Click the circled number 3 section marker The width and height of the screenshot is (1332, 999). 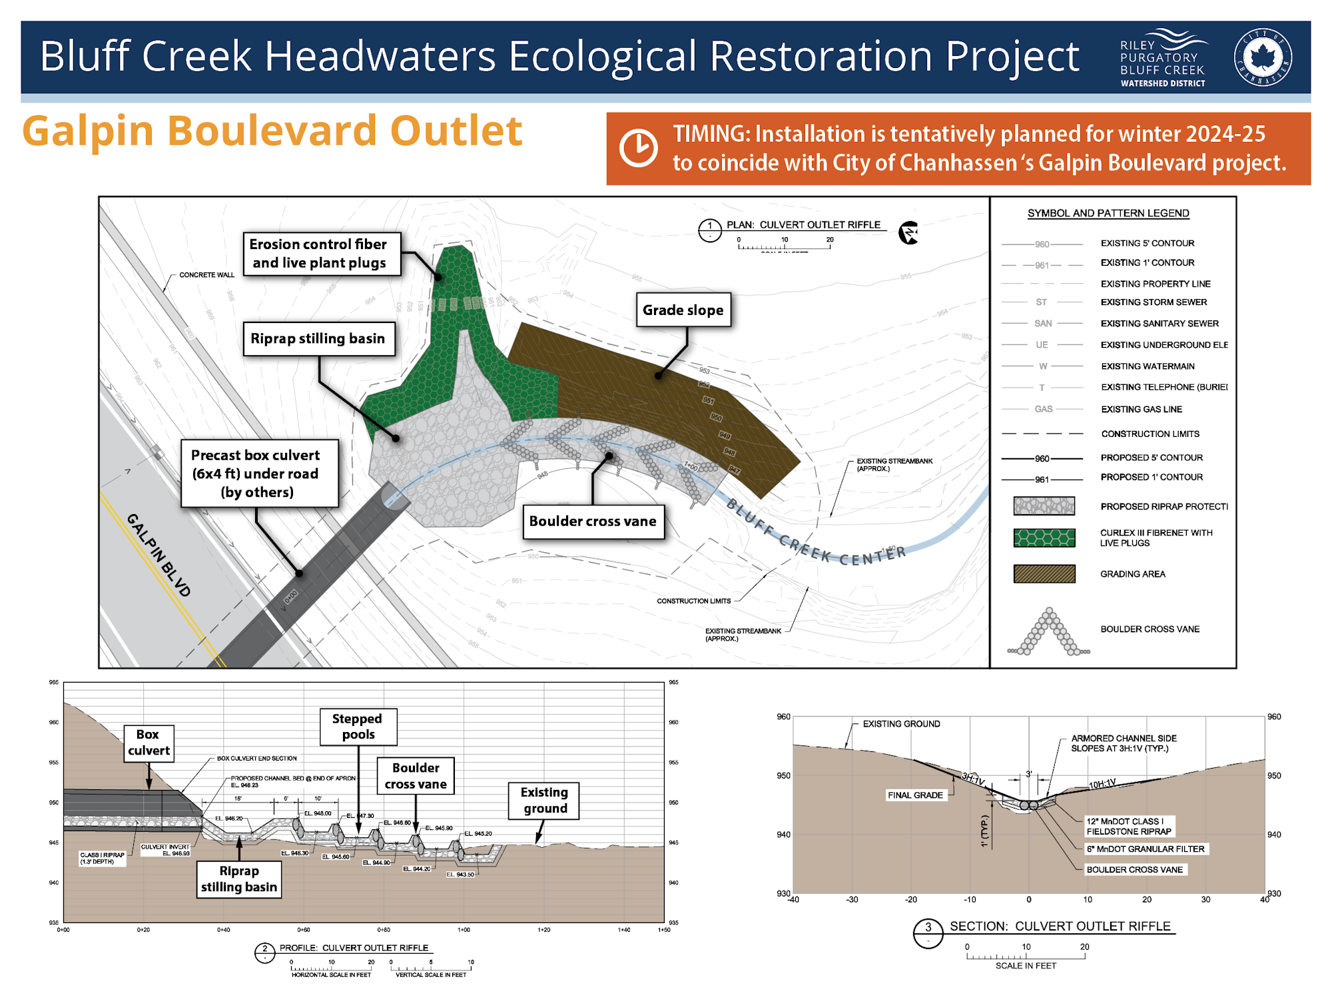point(928,932)
